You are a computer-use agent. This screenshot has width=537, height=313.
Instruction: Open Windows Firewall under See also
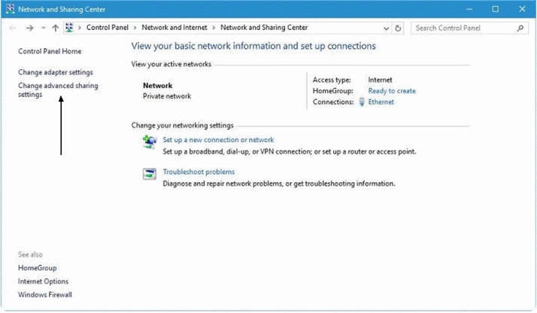45,294
